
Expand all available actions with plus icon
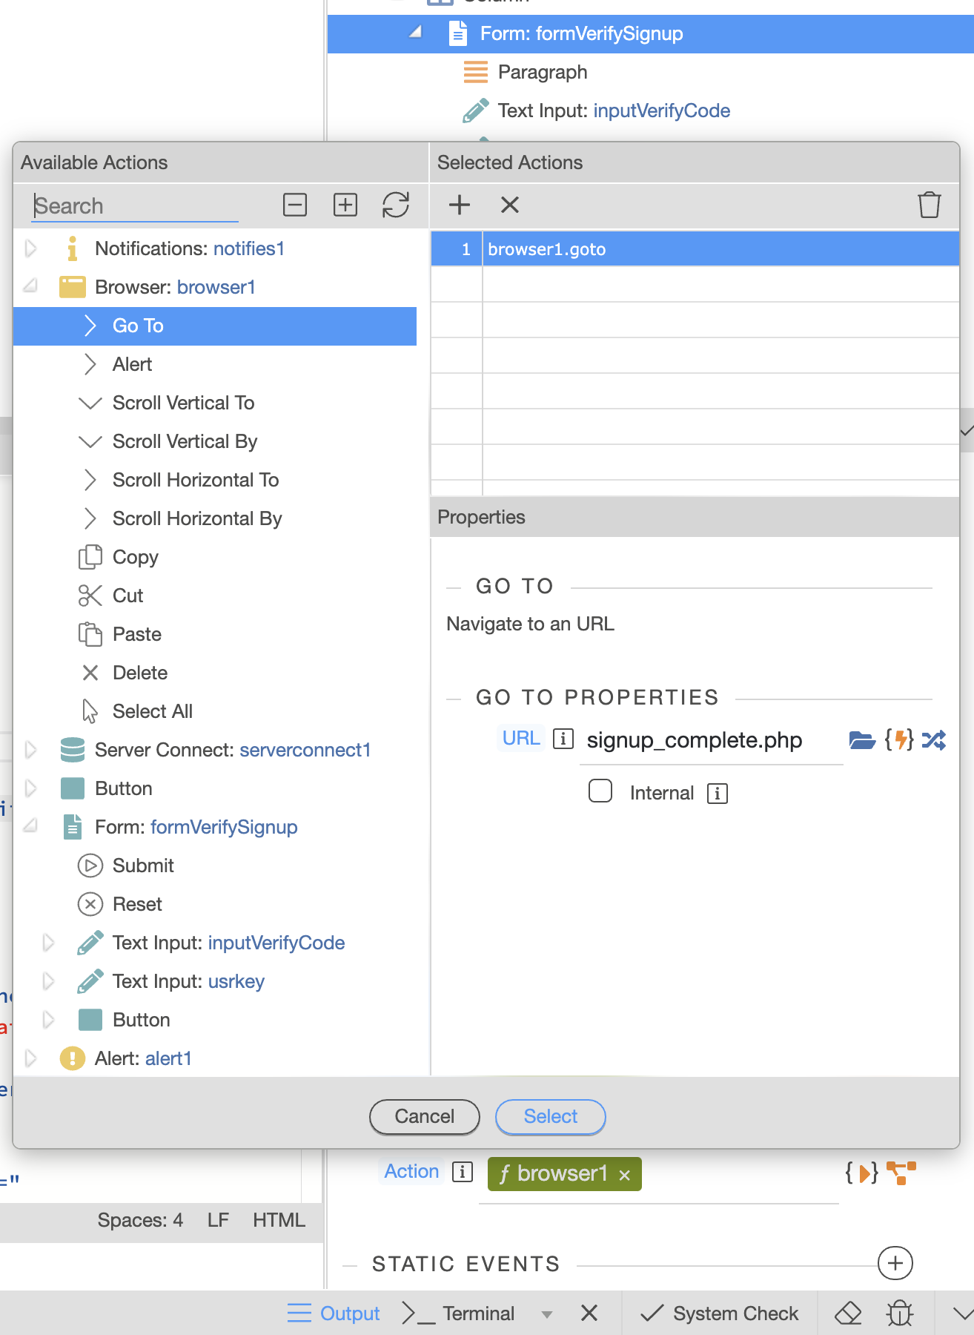click(345, 205)
